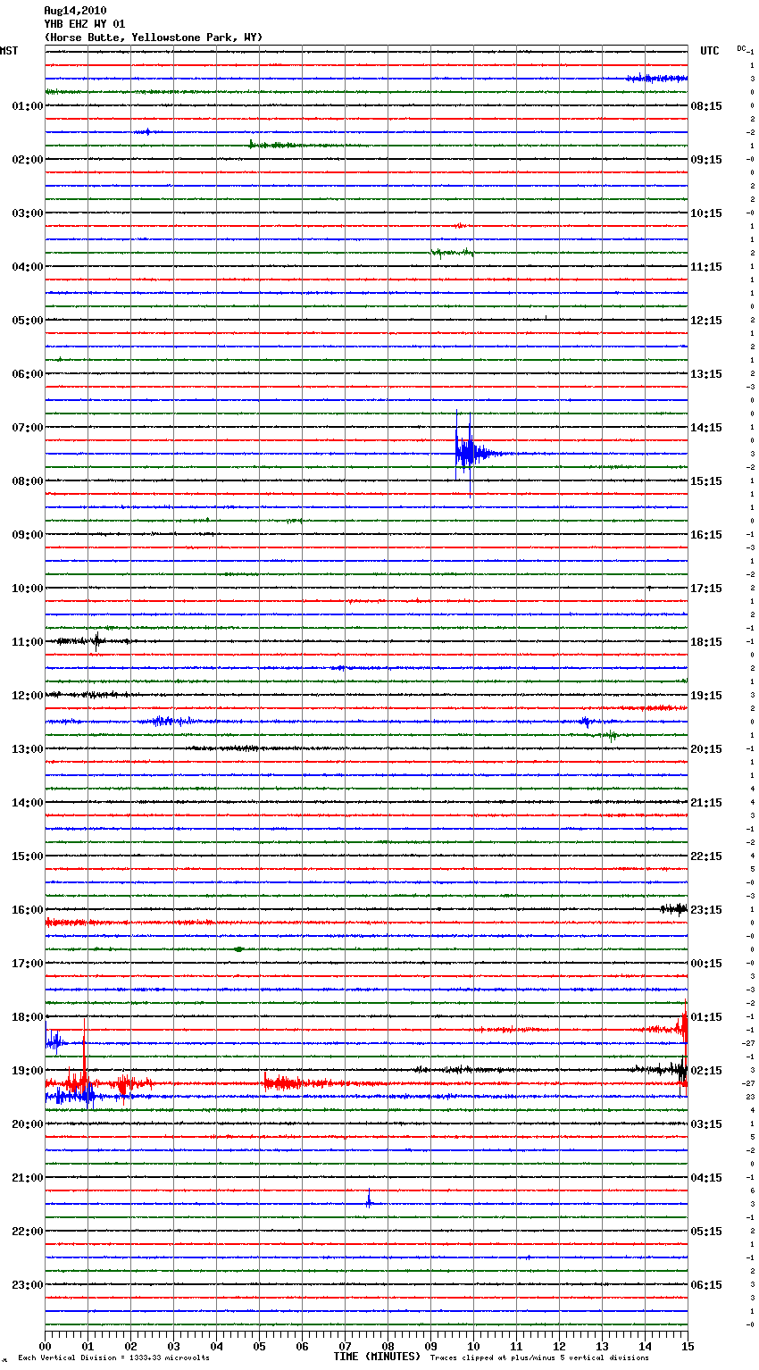Click the '13' minute tick on bottom axis
This screenshot has width=759, height=1370.
click(x=602, y=1345)
